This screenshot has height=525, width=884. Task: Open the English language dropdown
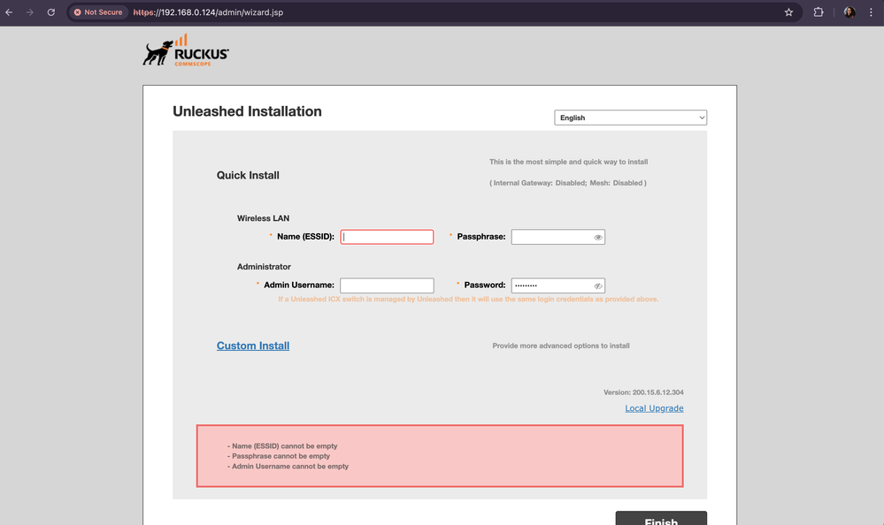click(630, 118)
